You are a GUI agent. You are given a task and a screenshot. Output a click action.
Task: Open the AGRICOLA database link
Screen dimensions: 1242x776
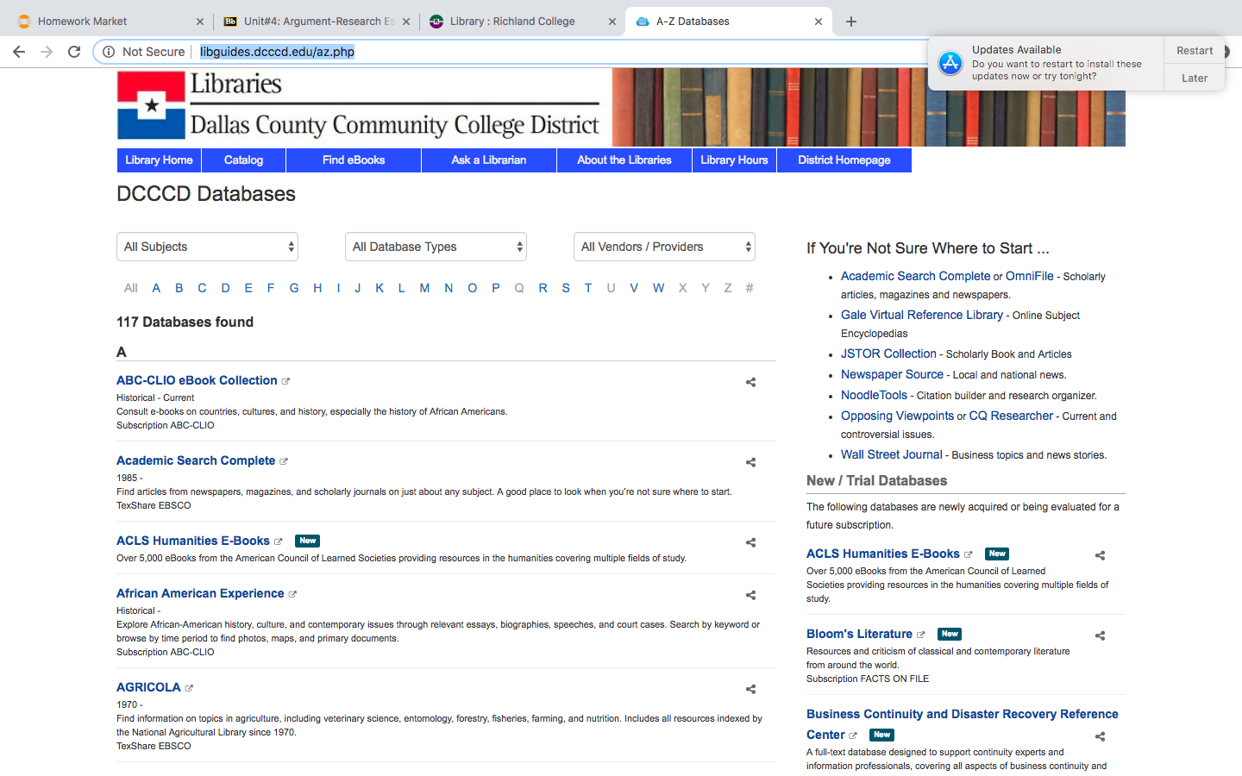click(148, 687)
